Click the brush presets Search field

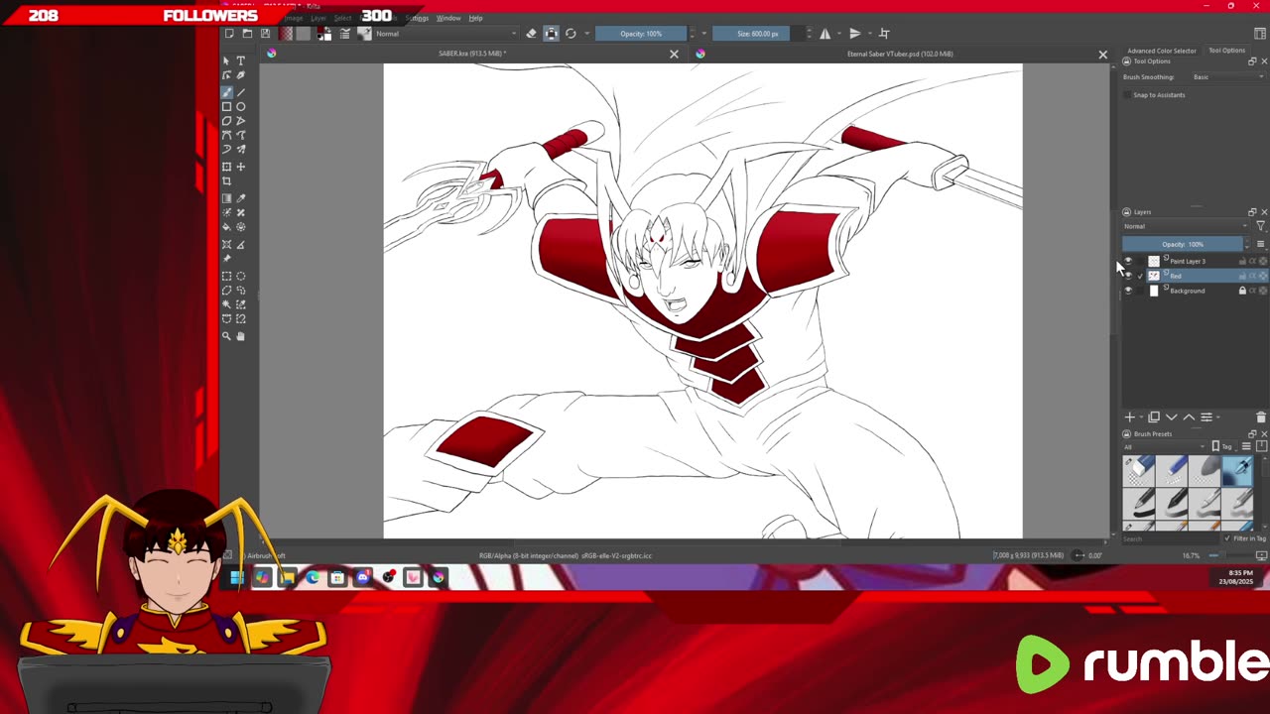(1171, 538)
